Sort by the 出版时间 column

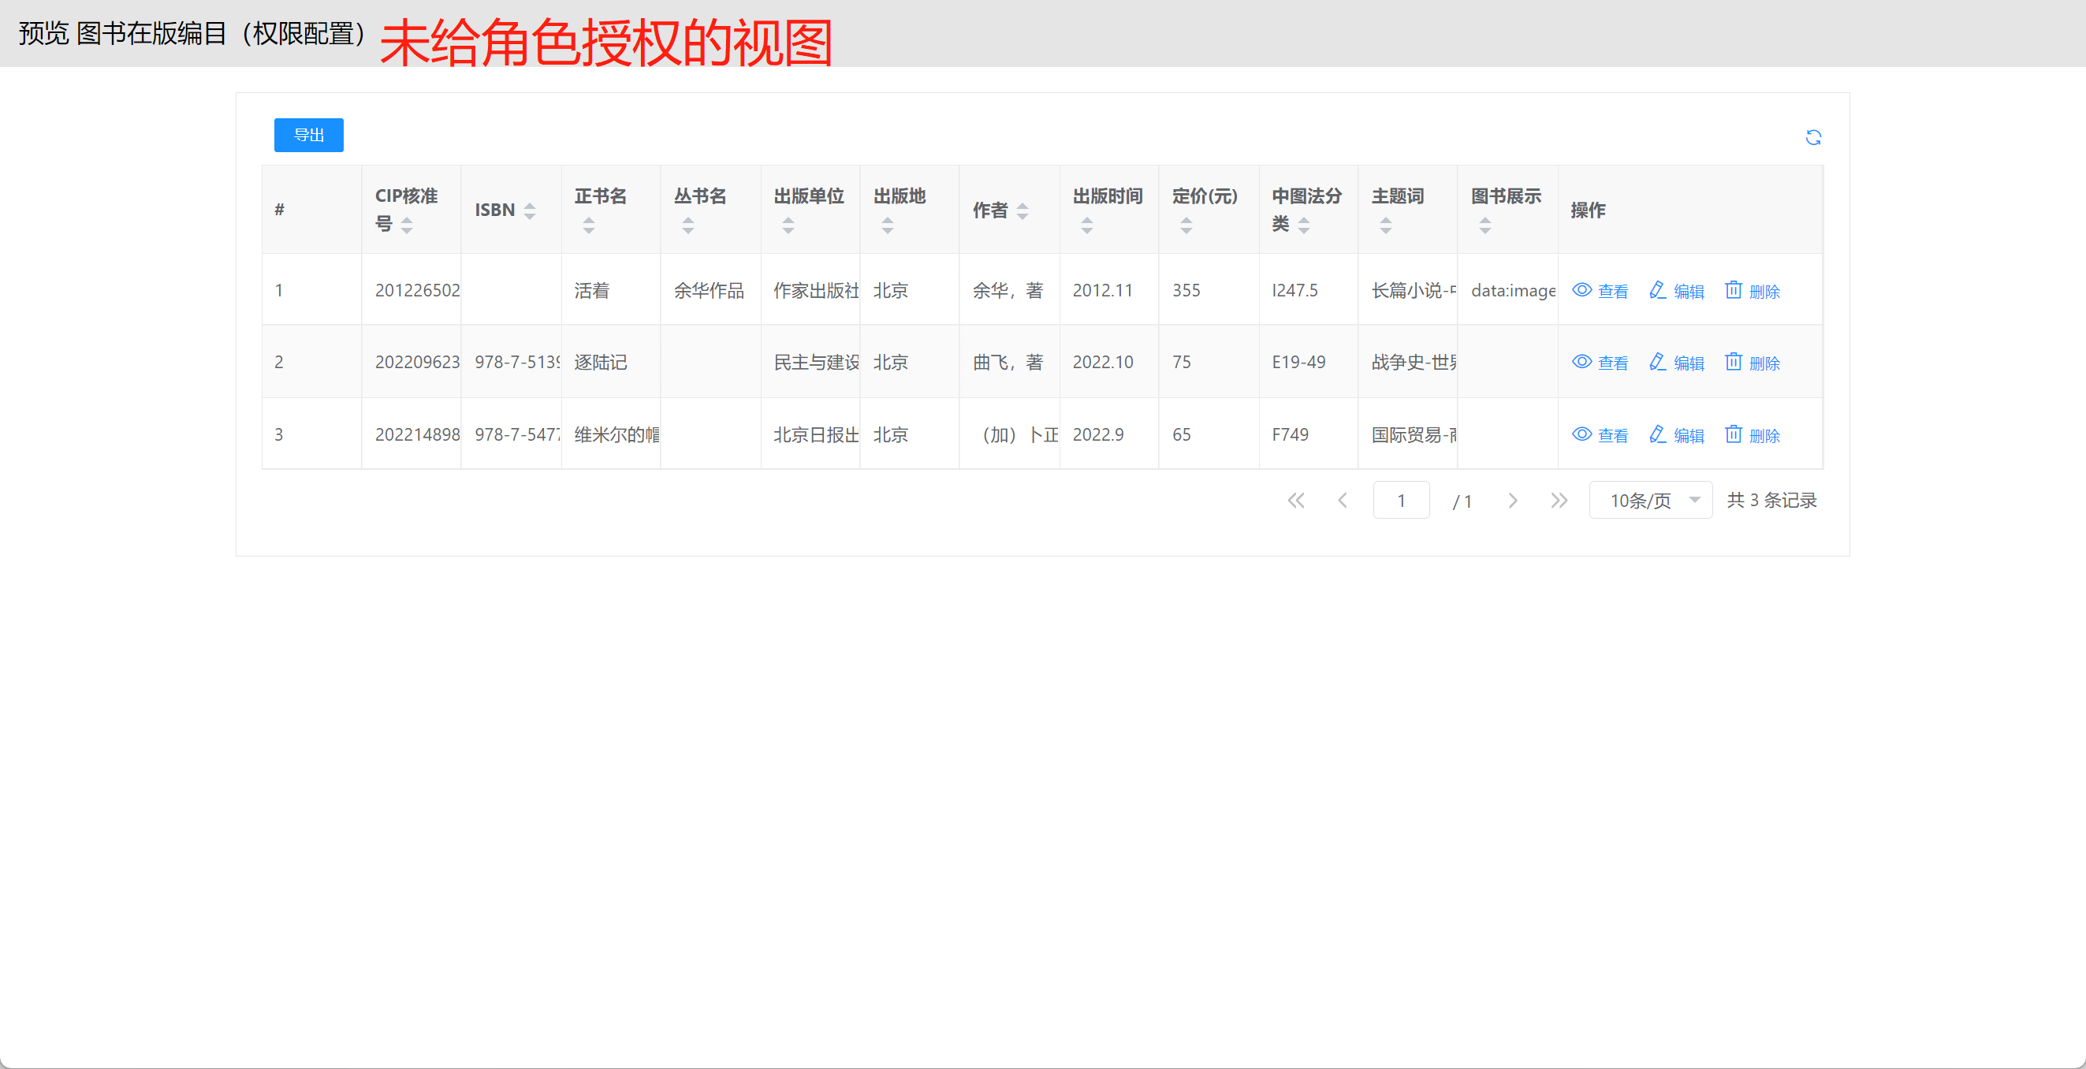point(1086,225)
